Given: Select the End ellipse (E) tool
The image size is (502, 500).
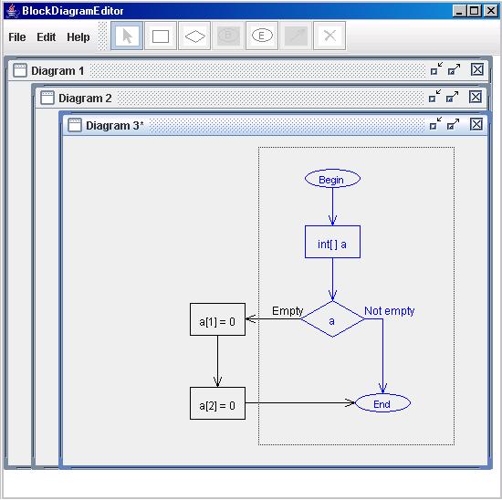Looking at the screenshot, I should click(x=262, y=36).
